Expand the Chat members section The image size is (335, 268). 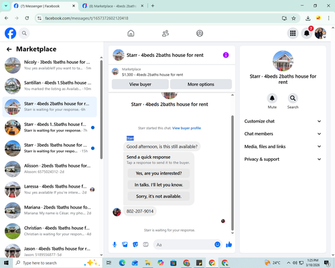click(x=283, y=134)
